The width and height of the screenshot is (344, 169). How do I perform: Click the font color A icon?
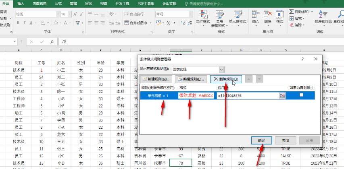point(65,23)
